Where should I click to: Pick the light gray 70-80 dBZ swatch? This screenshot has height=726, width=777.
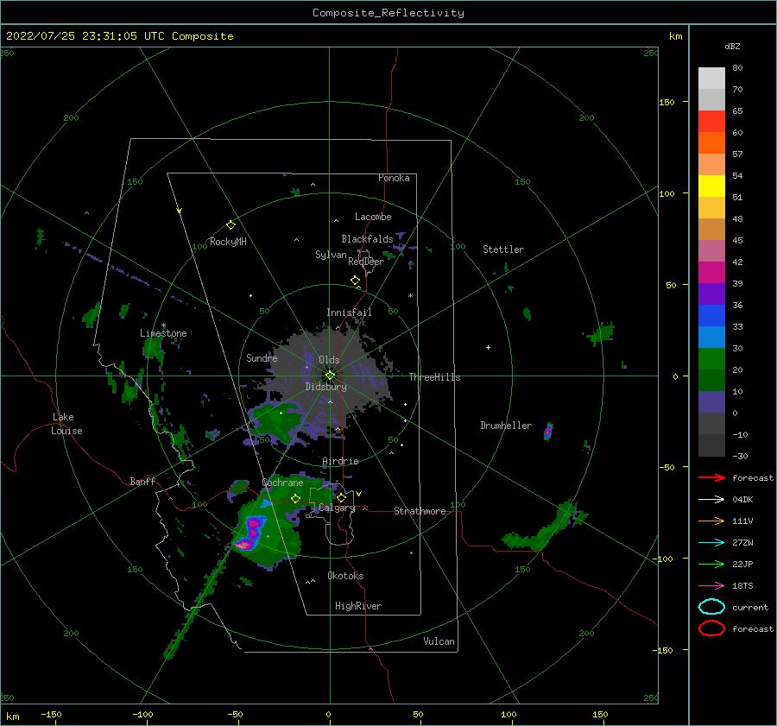coord(711,79)
